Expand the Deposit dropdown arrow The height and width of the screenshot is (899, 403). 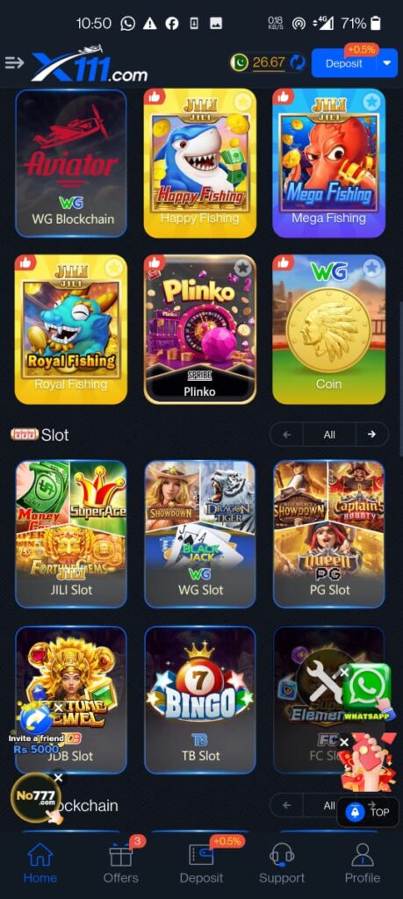tap(387, 63)
